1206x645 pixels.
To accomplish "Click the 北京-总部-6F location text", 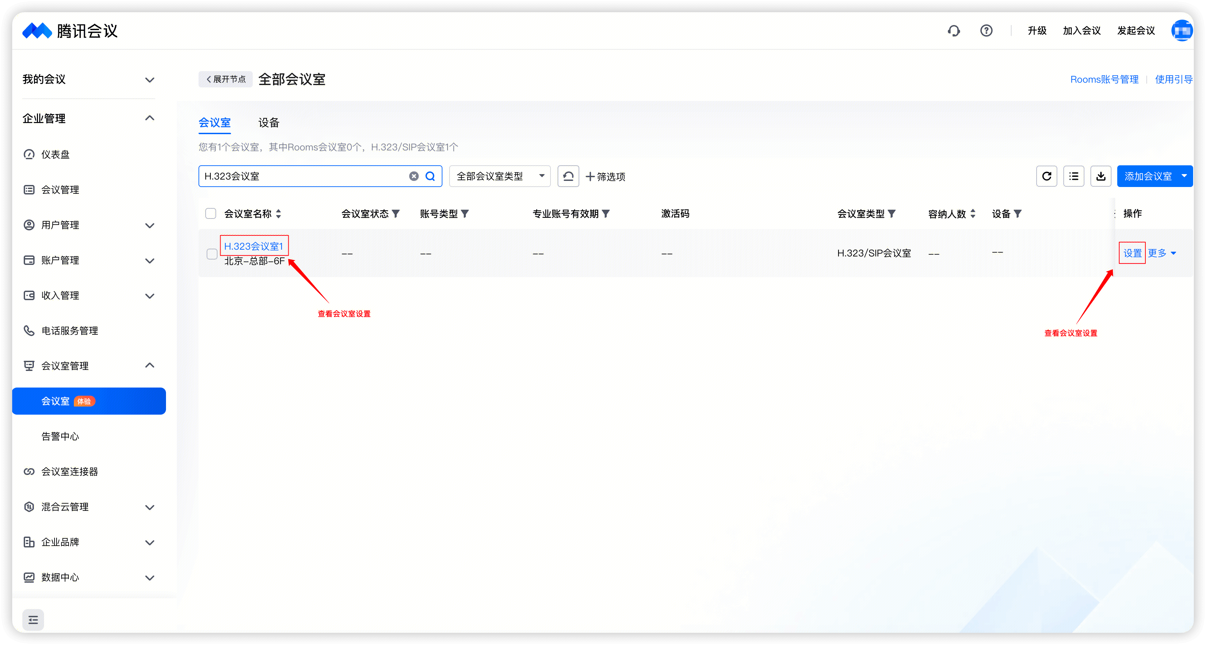I will point(254,261).
